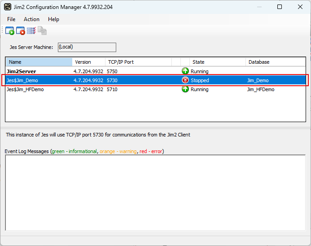Click port 5730 cell

coord(112,80)
